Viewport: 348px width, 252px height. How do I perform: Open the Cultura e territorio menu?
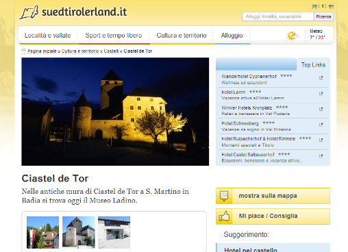182,36
